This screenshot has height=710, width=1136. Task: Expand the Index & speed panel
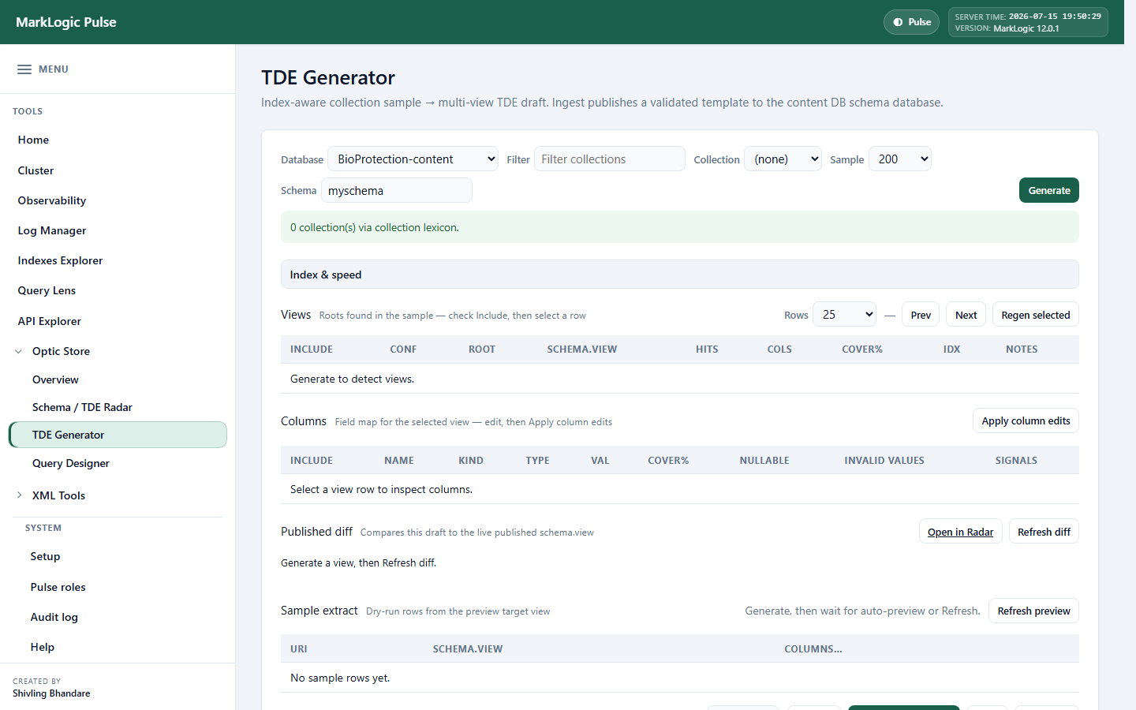tap(679, 275)
